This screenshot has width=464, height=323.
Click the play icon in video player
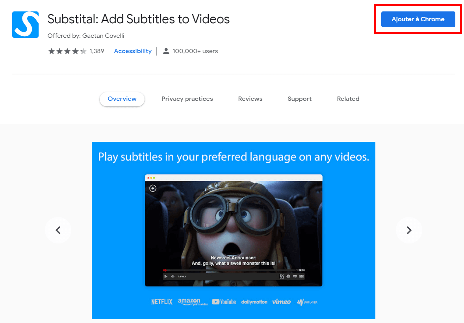pos(166,277)
